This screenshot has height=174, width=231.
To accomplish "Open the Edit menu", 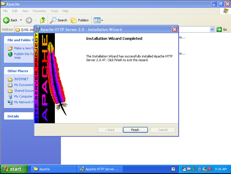I will [x=15, y=11].
